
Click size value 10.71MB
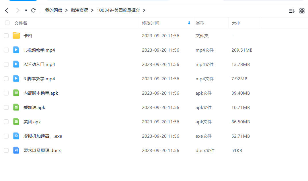point(241,108)
